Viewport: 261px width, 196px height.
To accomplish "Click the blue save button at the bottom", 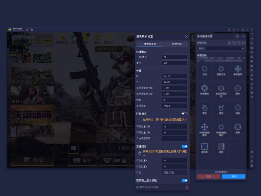I will pos(234,176).
